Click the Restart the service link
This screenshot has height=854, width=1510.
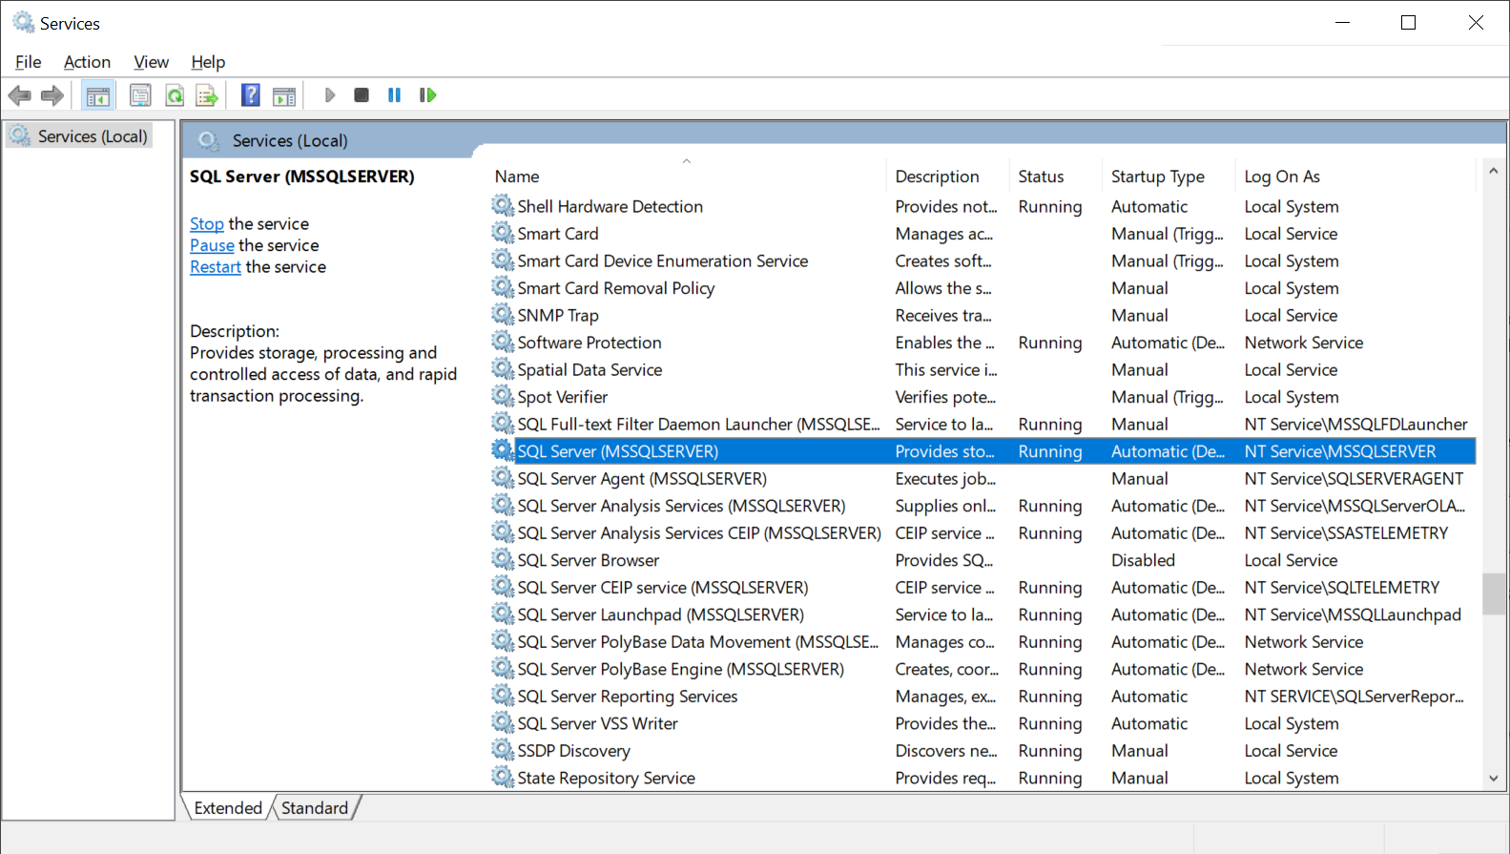click(216, 267)
